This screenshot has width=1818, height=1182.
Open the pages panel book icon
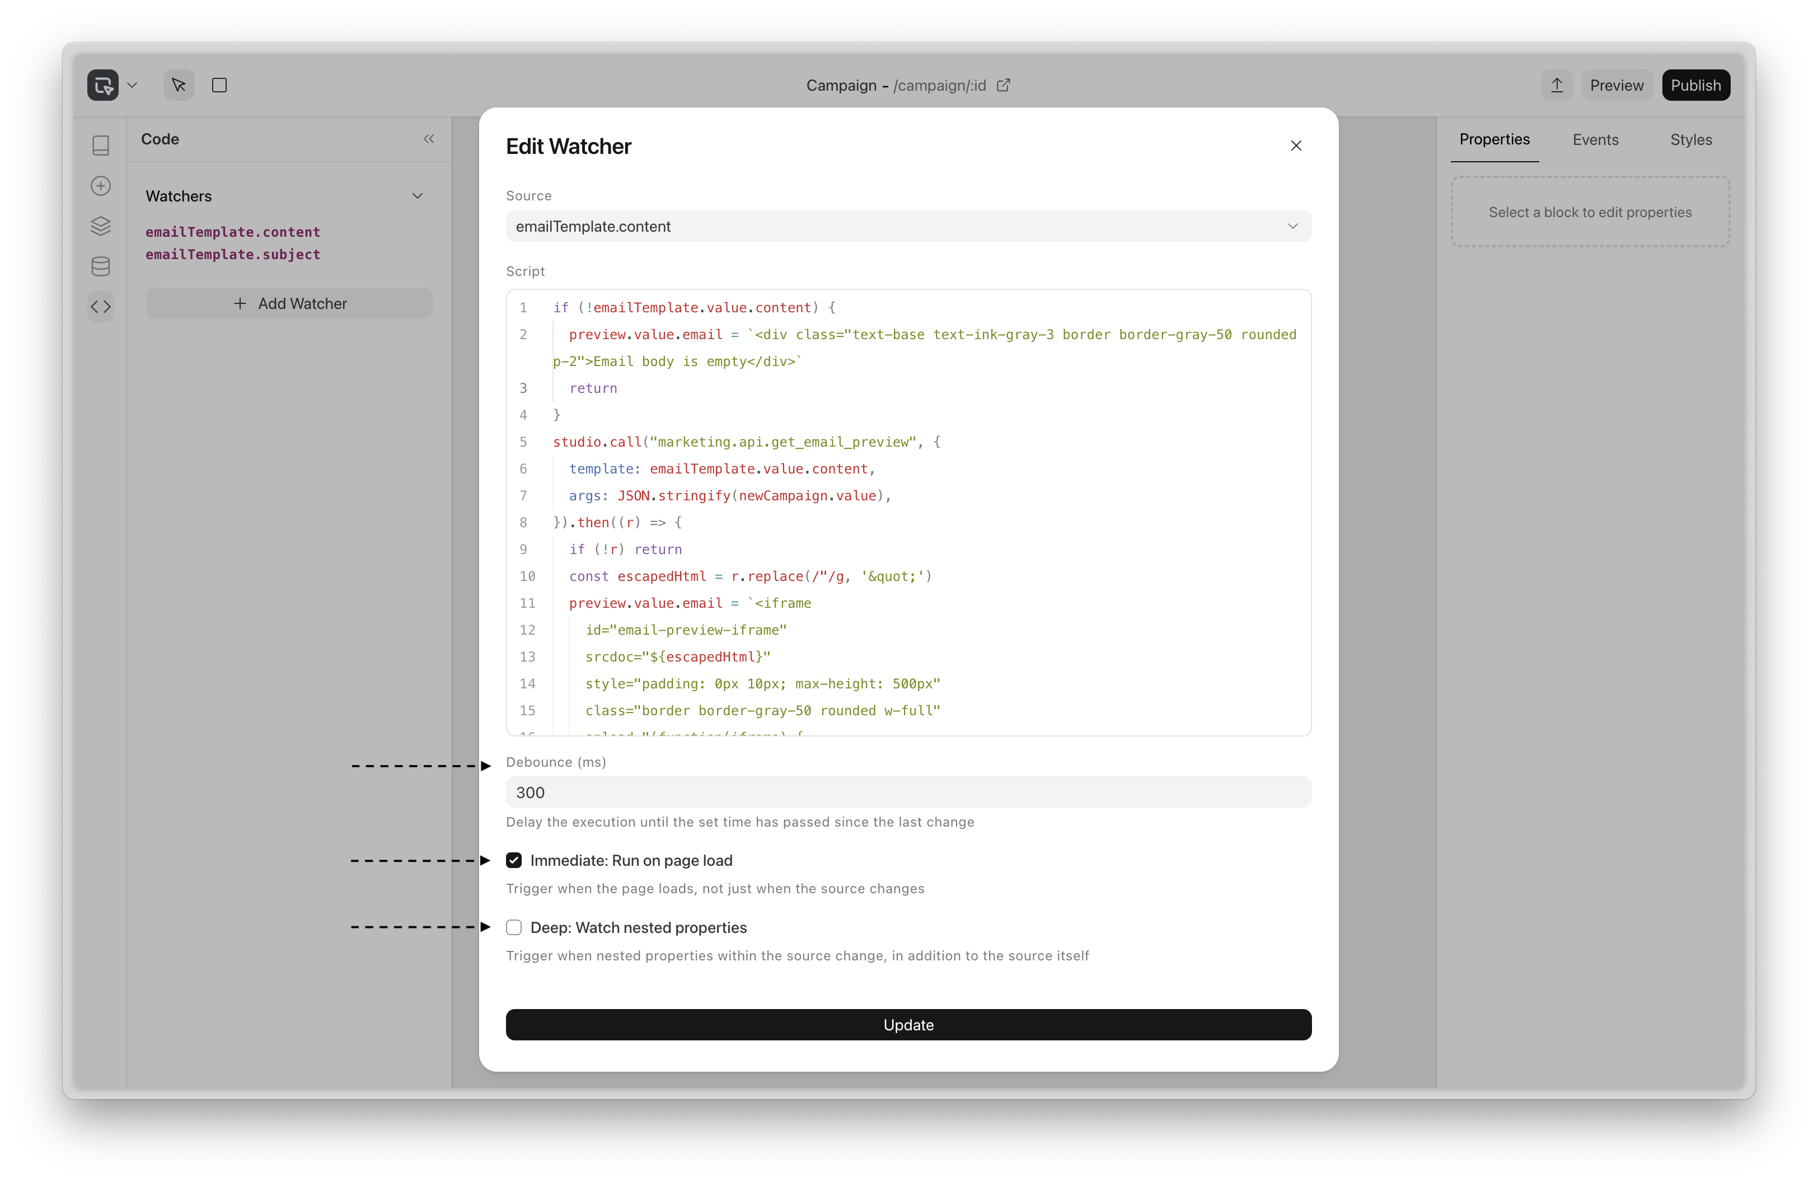tap(101, 145)
